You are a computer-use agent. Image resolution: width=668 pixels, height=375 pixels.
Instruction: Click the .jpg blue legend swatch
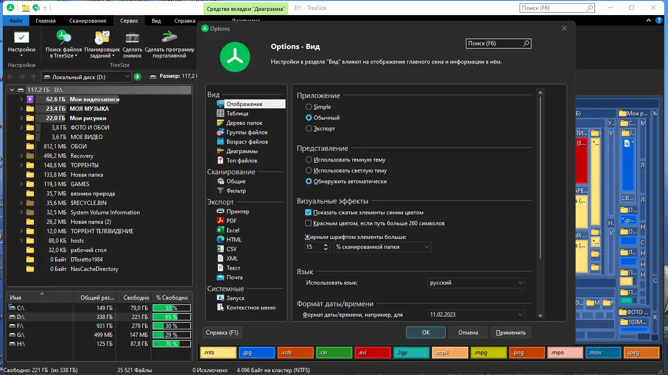pos(257,352)
